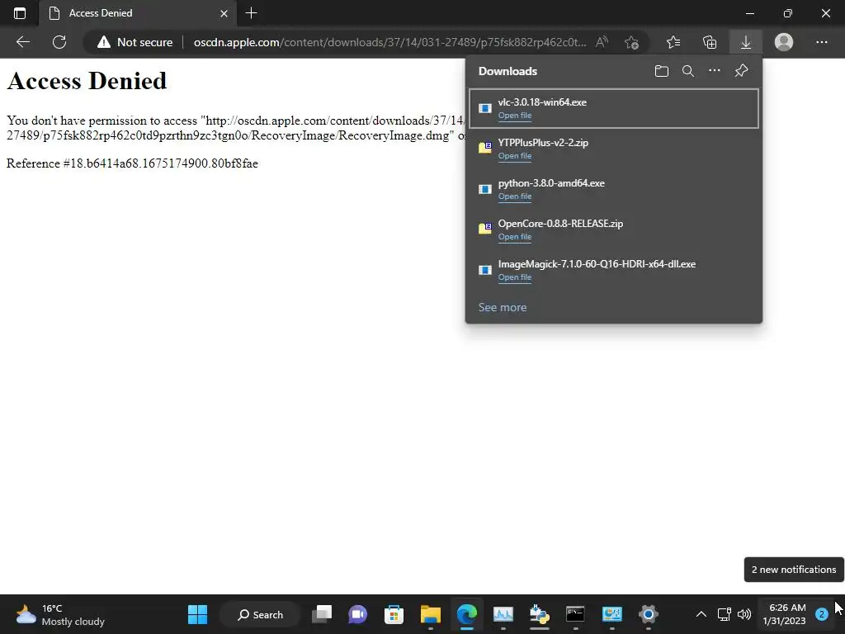Click the browser Back arrow
This screenshot has height=634, width=845.
(x=22, y=42)
